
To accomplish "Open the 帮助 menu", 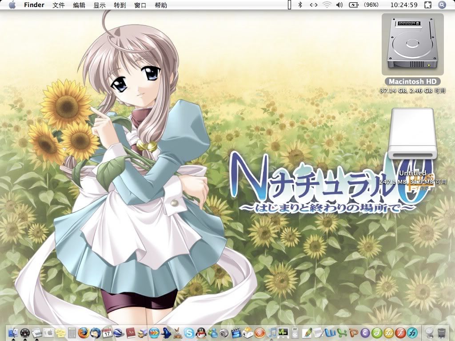I will [161, 5].
